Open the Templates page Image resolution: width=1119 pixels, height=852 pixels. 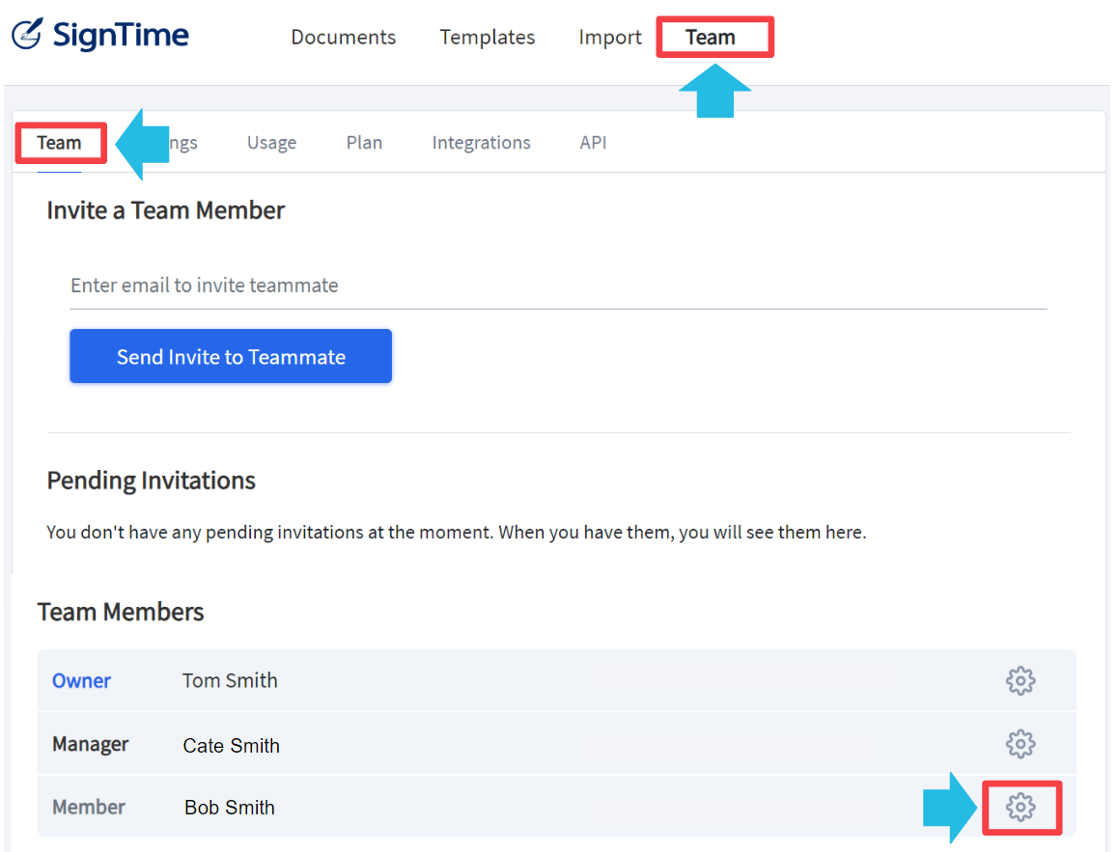(487, 37)
